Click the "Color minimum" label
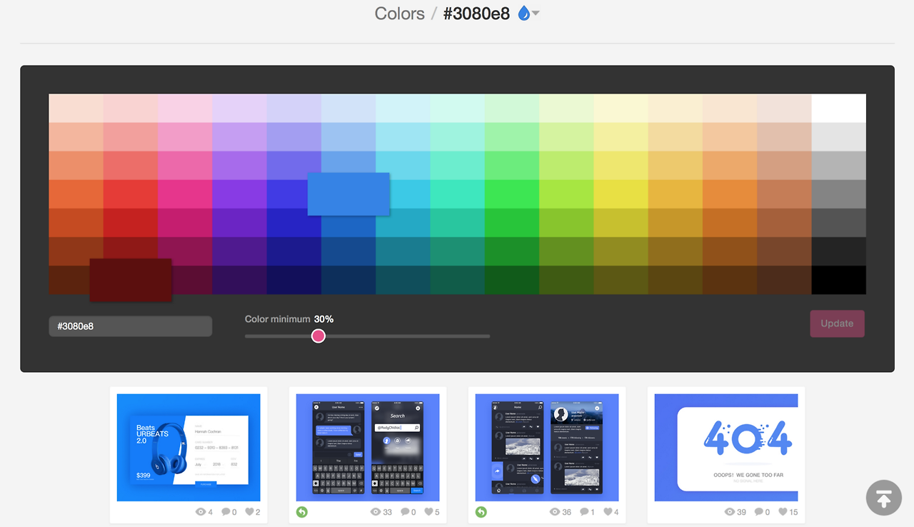Screen dimensions: 914x527 pos(277,319)
